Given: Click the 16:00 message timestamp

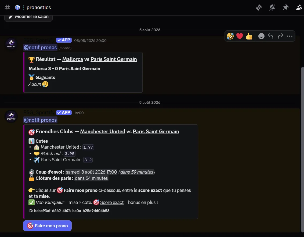Looking at the screenshot, I should pos(79,113).
